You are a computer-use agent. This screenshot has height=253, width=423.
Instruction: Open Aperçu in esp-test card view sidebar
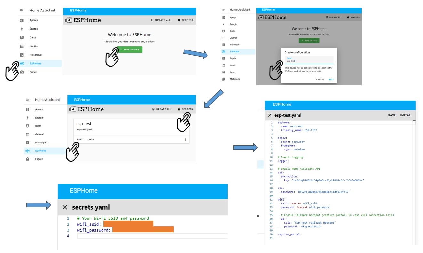[x=39, y=109]
